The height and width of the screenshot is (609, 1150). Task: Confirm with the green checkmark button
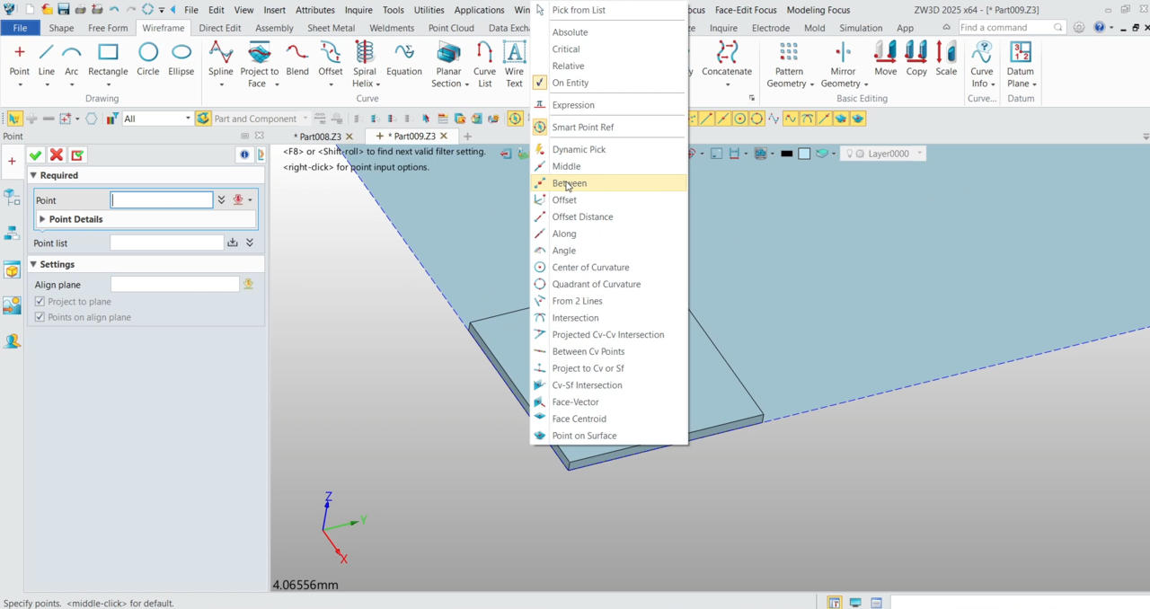click(36, 155)
